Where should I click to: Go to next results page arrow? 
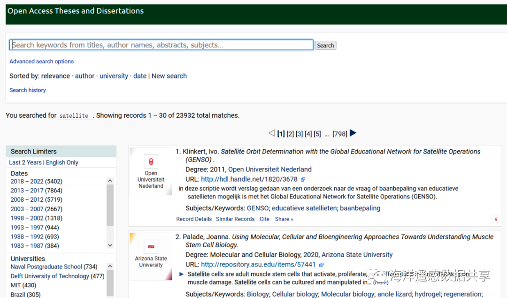click(x=353, y=133)
